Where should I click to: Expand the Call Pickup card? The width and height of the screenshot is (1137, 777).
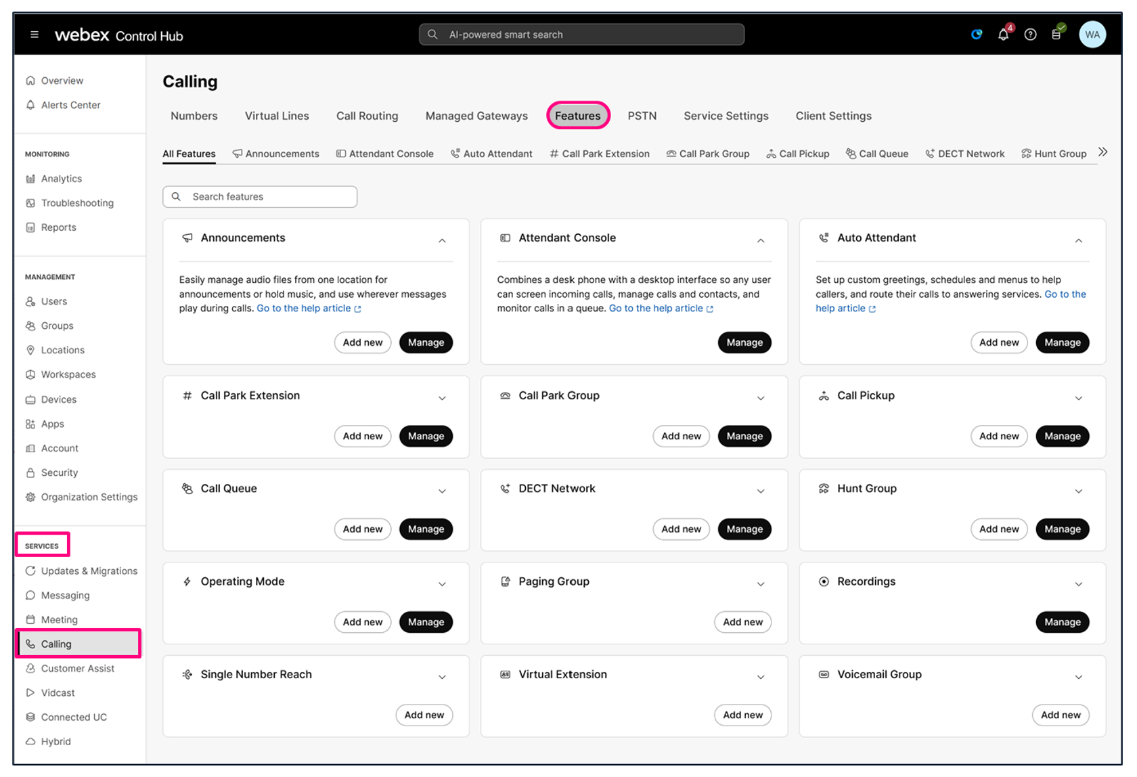pyautogui.click(x=1079, y=398)
